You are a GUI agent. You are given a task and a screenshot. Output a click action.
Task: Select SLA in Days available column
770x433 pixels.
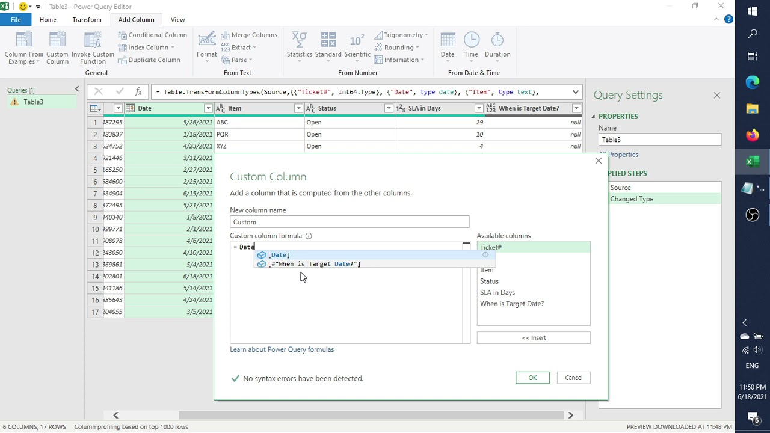497,293
